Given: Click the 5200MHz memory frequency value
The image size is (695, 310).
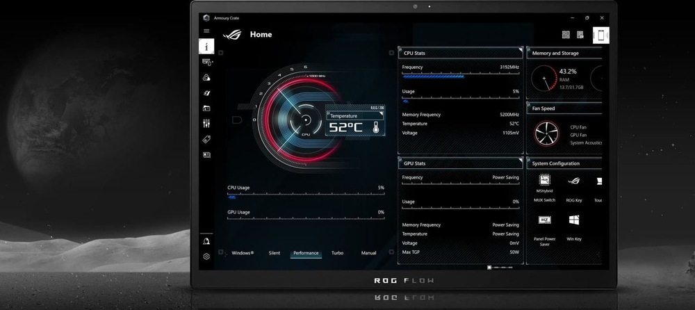Looking at the screenshot, I should [509, 115].
